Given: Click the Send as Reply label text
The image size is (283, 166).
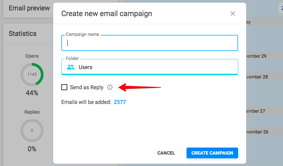Looking at the screenshot, I should [87, 88].
